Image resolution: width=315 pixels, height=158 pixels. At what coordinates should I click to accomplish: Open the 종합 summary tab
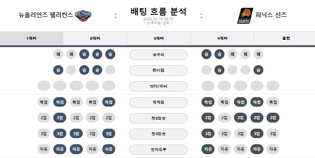[286, 38]
